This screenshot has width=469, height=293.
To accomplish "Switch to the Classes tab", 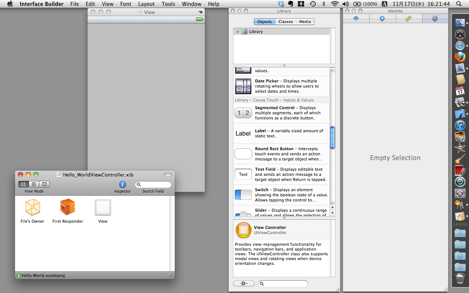I will point(285,22).
